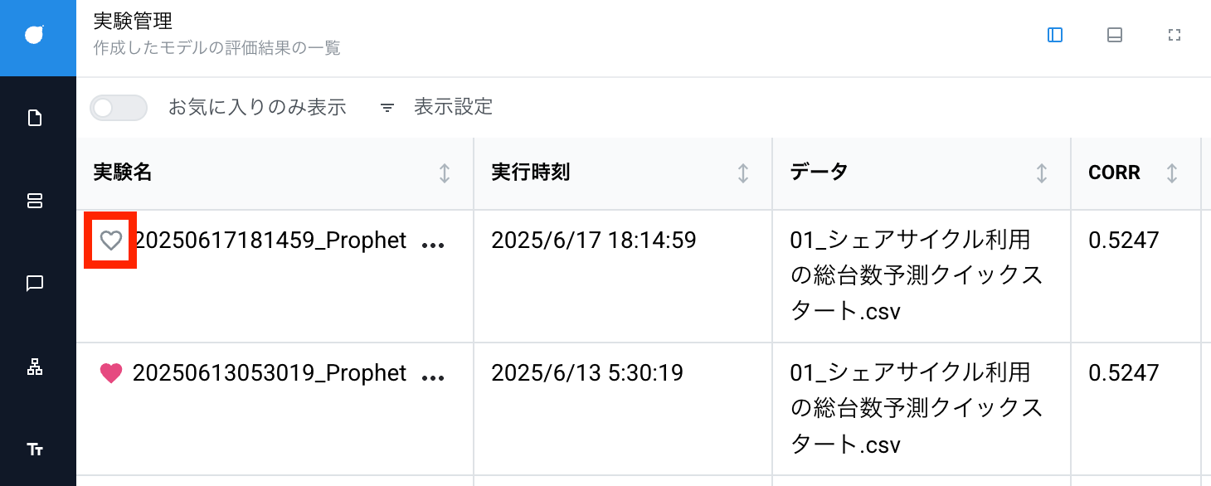
Task: Open the hierarchy diagram icon in sidebar
Action: point(35,367)
